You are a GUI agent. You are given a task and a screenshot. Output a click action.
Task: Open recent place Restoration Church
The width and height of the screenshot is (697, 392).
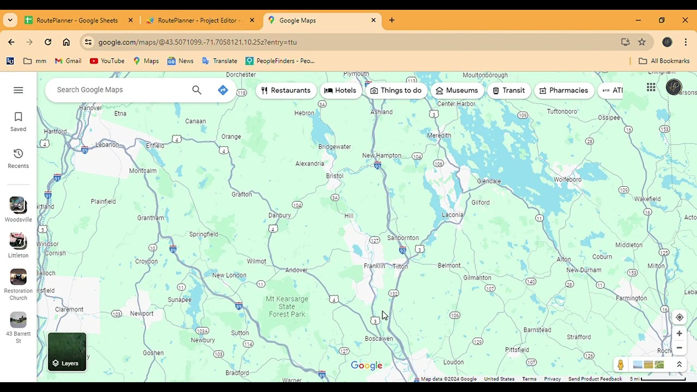(x=18, y=285)
